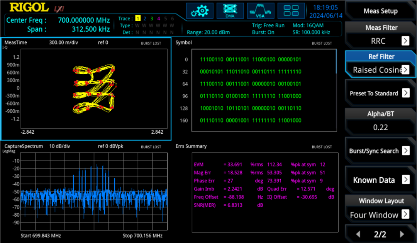Select trace 2 in trace row

pos(145,19)
